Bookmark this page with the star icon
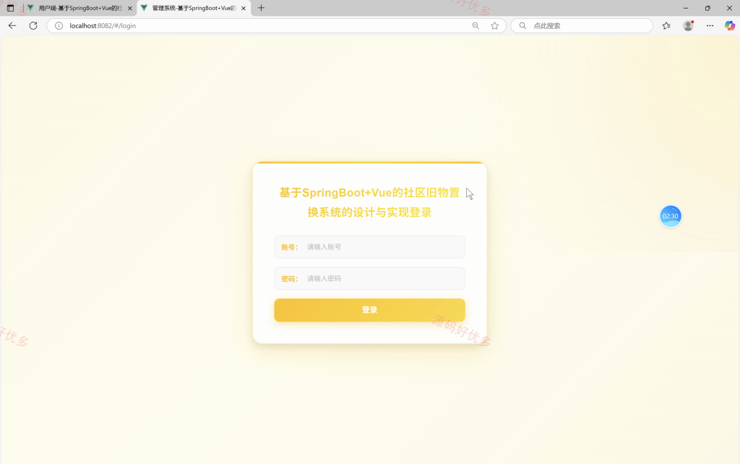 (x=494, y=25)
